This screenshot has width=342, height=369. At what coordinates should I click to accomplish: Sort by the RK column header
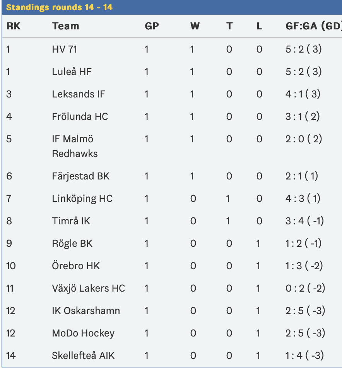(14, 26)
